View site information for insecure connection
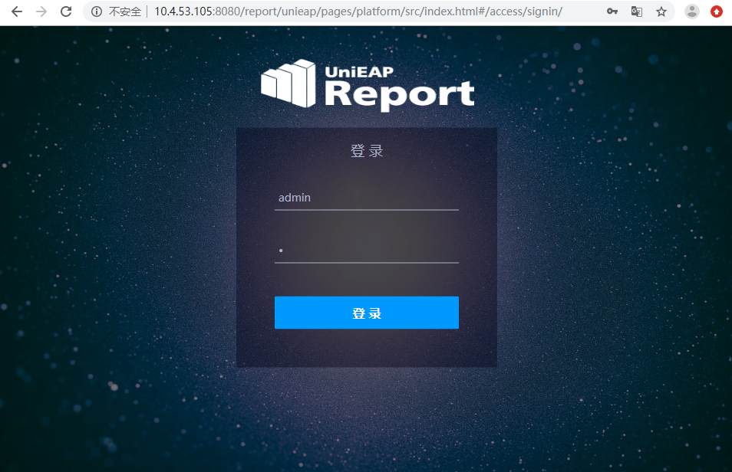The height and width of the screenshot is (472, 732). tap(97, 11)
